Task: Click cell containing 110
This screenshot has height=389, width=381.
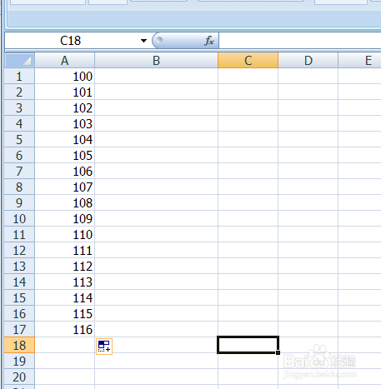Action: (x=64, y=234)
